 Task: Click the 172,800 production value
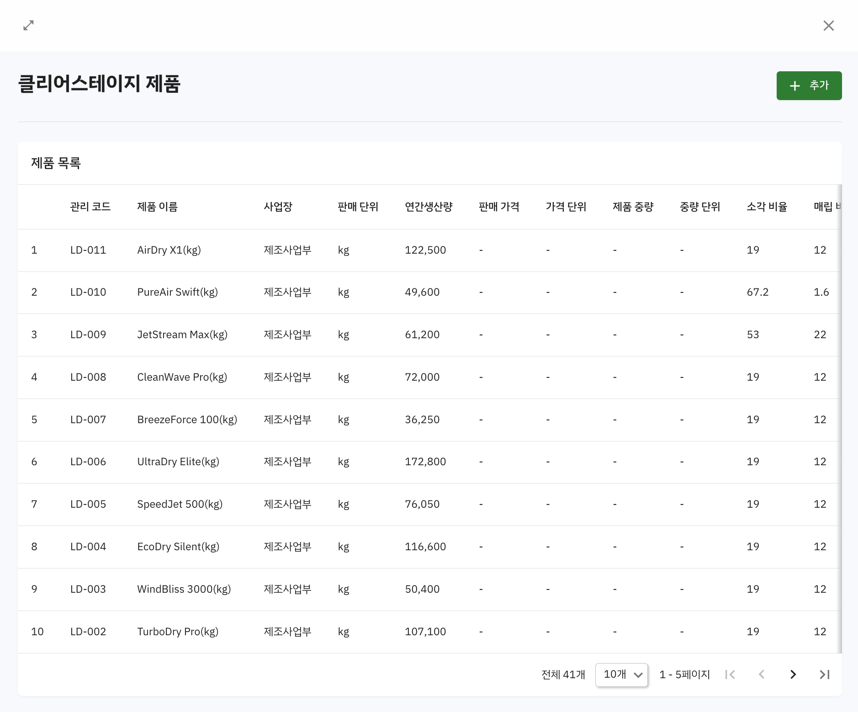point(425,462)
